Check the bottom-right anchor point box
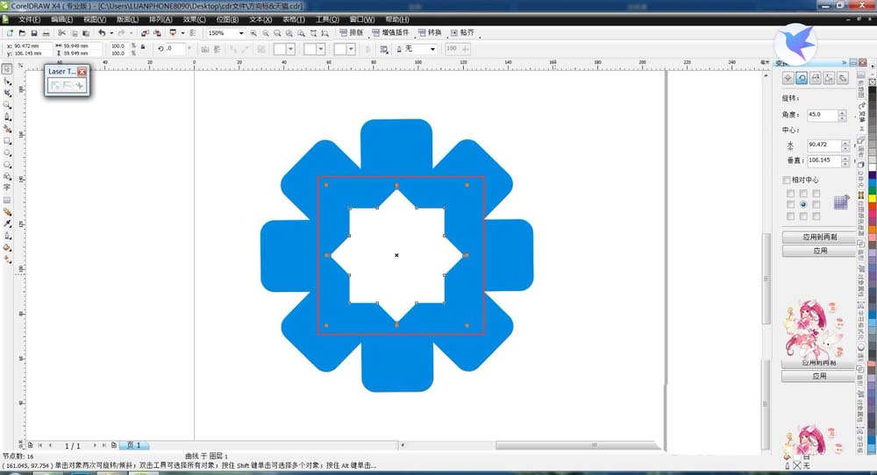 coord(816,216)
